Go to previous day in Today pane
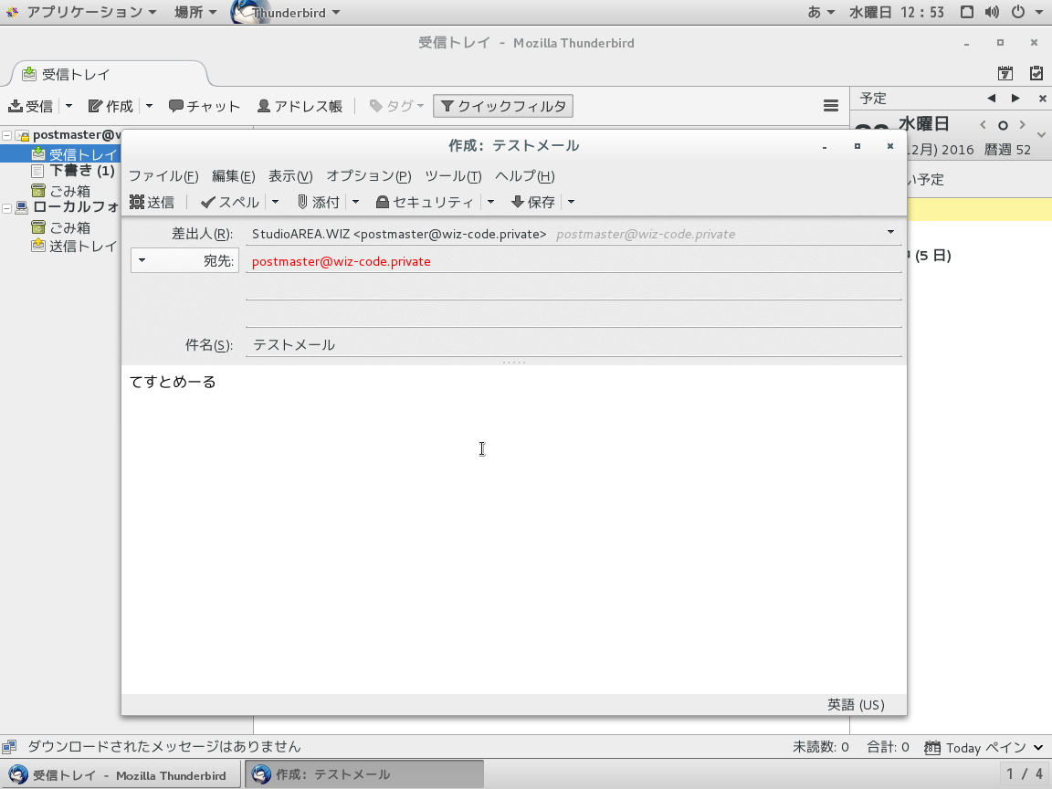Viewport: 1052px width, 789px height. (983, 125)
